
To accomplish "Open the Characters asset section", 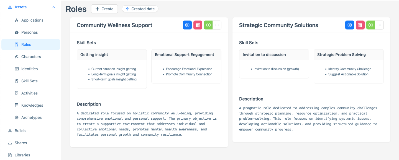I will coord(30,56).
